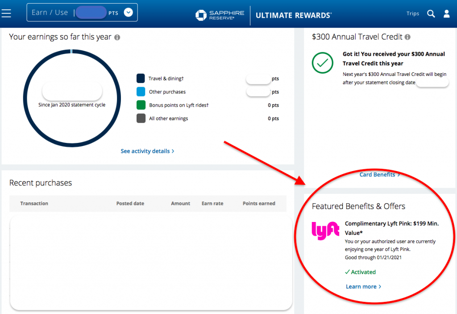The height and width of the screenshot is (314, 457).
Task: Click the Sapphire Reserve logo
Action: tap(220, 15)
